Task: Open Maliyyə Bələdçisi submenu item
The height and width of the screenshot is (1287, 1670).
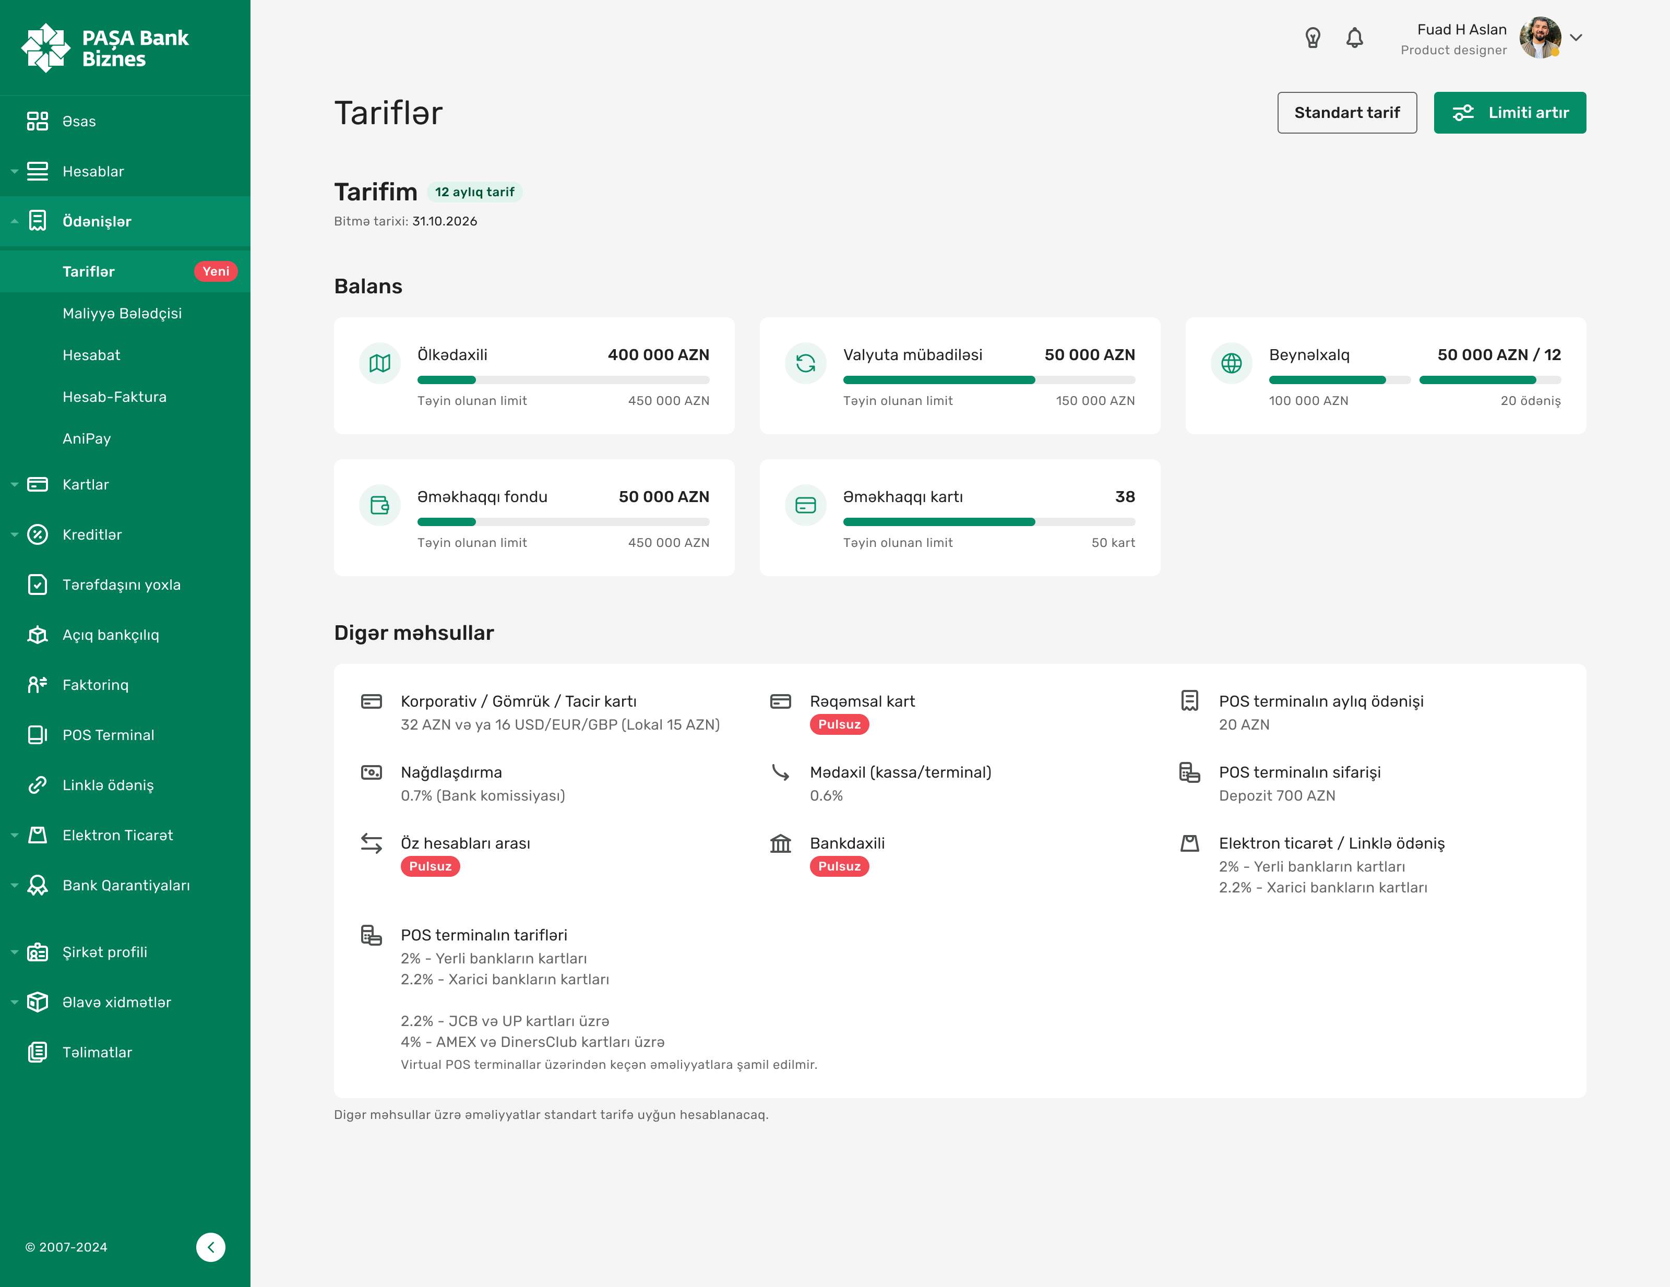Action: click(x=122, y=313)
